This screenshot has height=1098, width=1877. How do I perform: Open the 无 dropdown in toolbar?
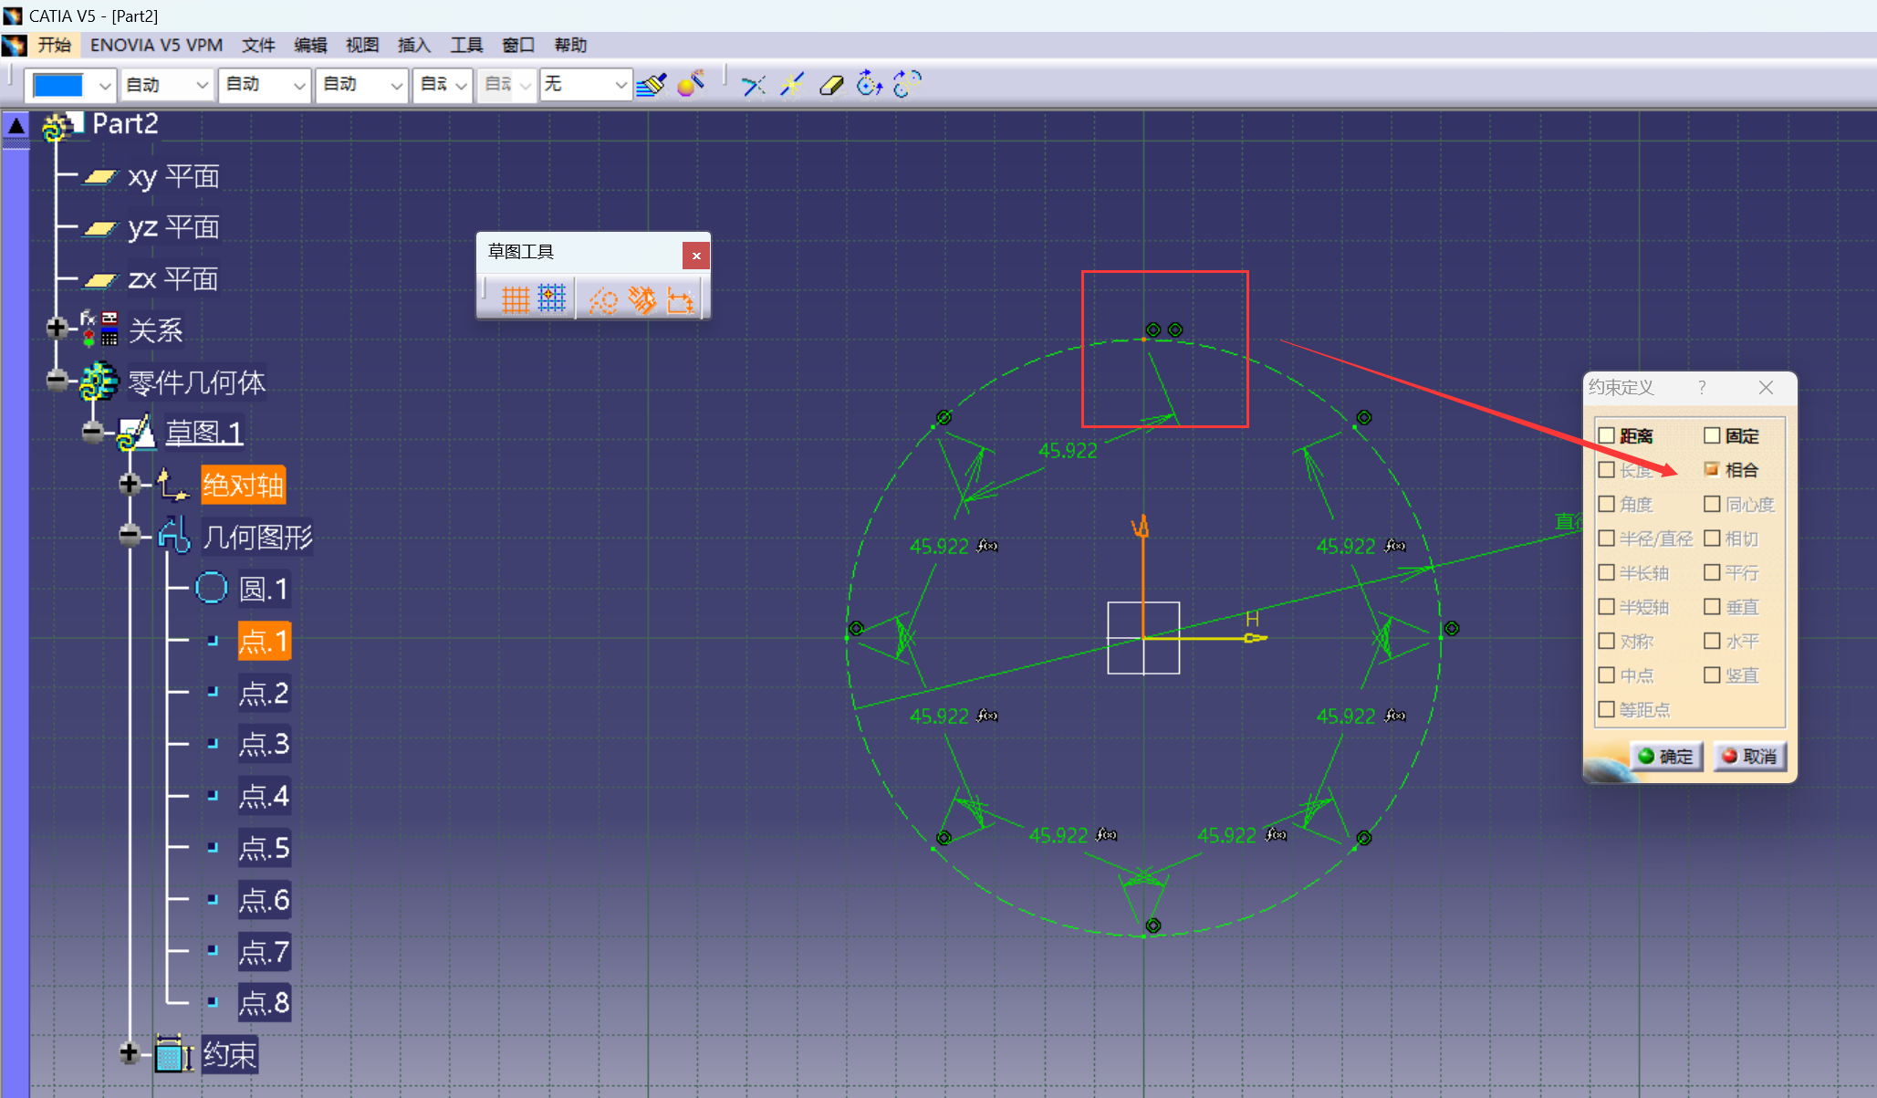point(620,85)
